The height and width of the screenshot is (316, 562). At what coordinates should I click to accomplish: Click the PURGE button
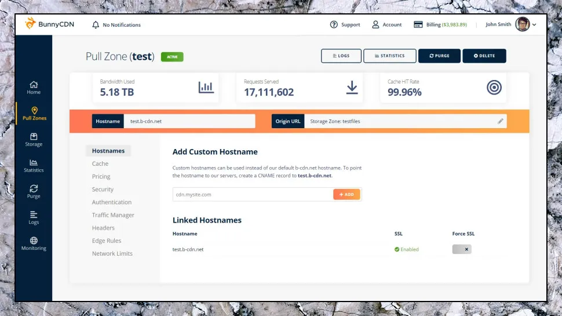point(439,56)
